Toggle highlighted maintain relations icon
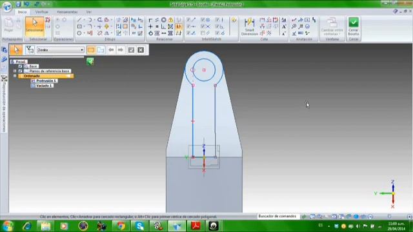This screenshot has width=413, height=232. pyautogui.click(x=179, y=26)
